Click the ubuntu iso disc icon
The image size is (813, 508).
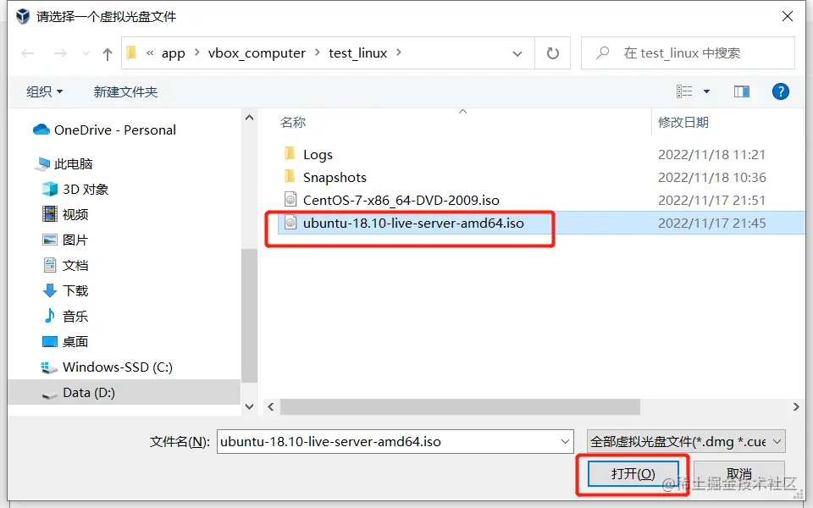(290, 223)
